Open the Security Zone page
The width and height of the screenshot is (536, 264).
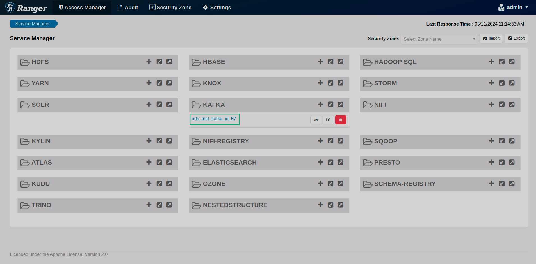pyautogui.click(x=170, y=8)
